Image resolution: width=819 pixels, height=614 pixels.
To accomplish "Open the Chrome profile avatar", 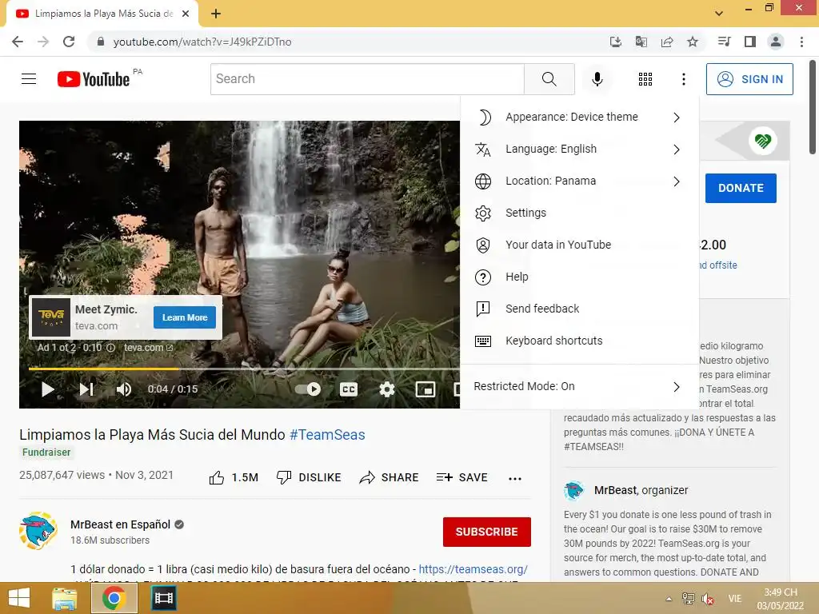I will 776,42.
